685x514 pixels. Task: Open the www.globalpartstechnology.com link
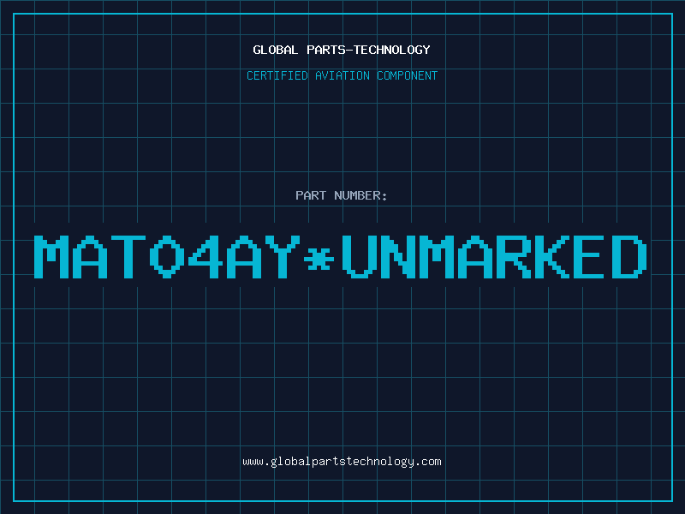pos(342,462)
